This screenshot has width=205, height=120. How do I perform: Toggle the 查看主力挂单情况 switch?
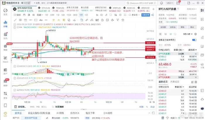194,40
